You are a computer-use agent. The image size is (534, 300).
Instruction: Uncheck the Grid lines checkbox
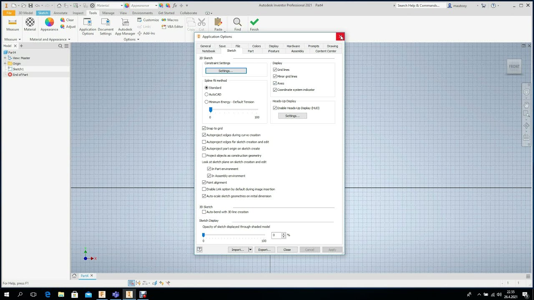[275, 70]
